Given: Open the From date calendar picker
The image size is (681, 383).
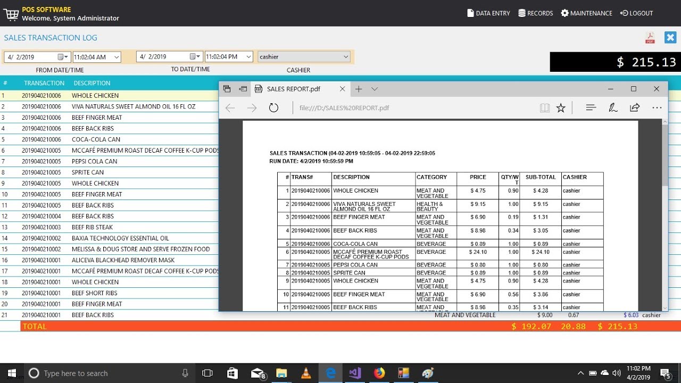Looking at the screenshot, I should pyautogui.click(x=63, y=57).
